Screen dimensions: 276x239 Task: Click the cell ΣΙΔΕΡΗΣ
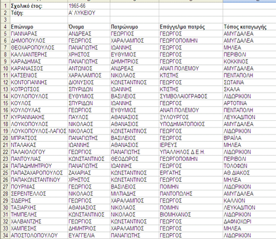39,200
